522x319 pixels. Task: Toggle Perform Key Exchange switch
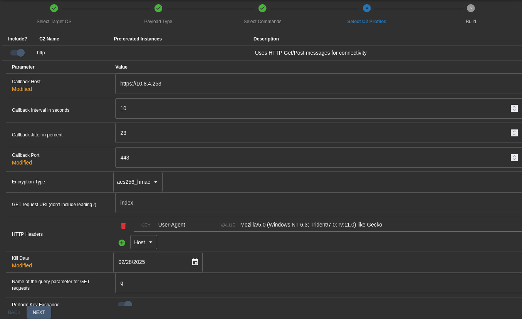coord(125,304)
